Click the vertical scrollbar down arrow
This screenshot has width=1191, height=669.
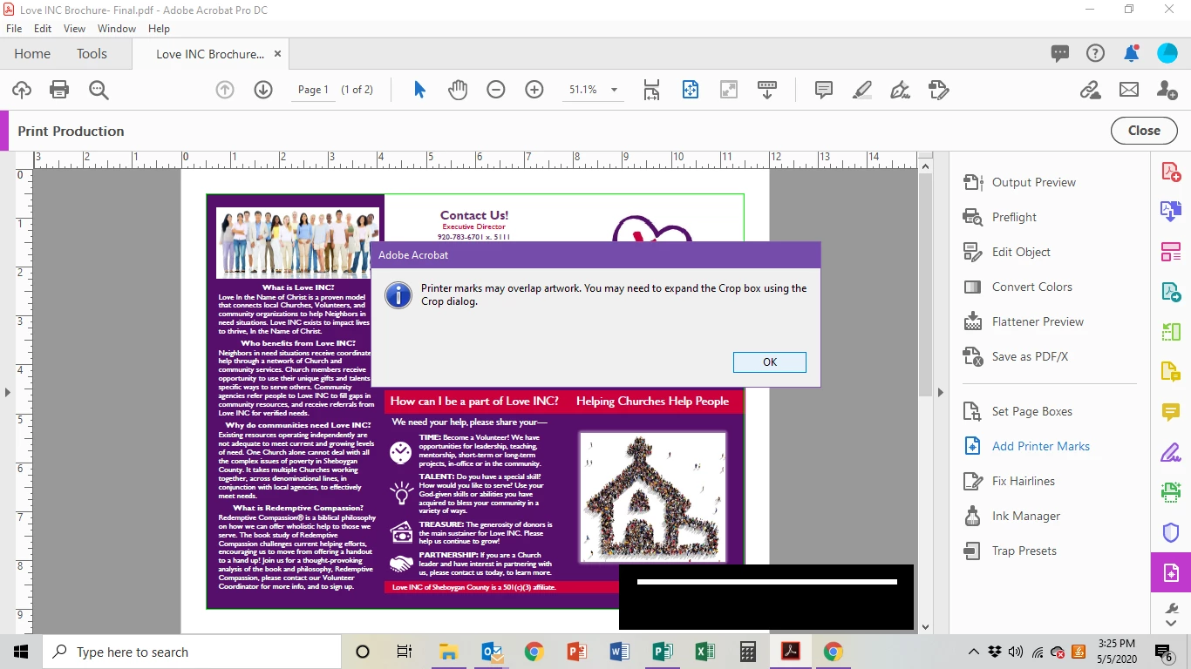[925, 626]
